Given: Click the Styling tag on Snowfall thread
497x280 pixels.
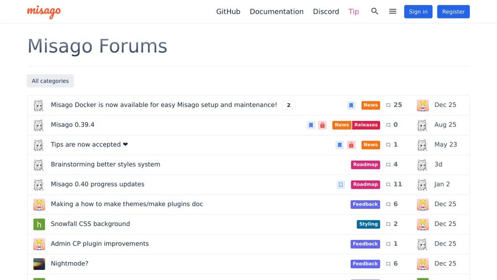Looking at the screenshot, I should pyautogui.click(x=368, y=224).
